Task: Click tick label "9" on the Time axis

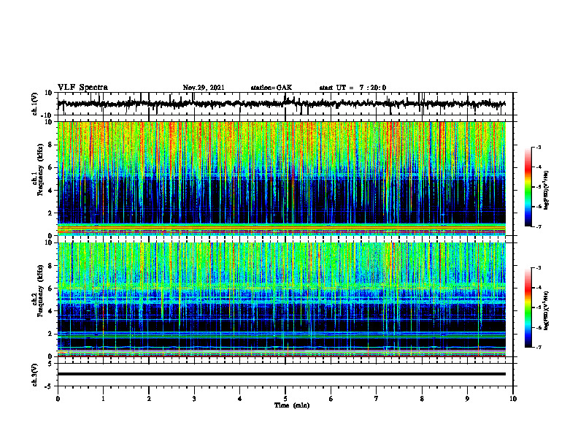Action: click(467, 399)
